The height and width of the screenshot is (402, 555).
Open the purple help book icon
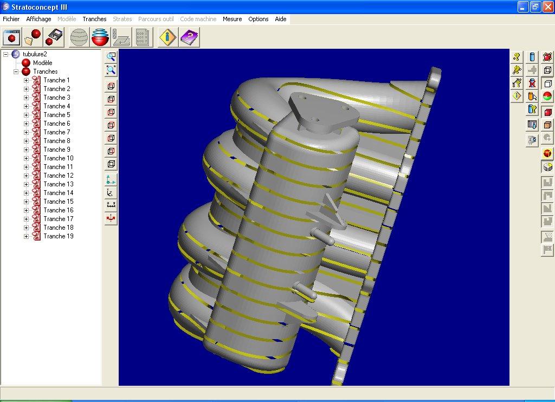coord(189,37)
